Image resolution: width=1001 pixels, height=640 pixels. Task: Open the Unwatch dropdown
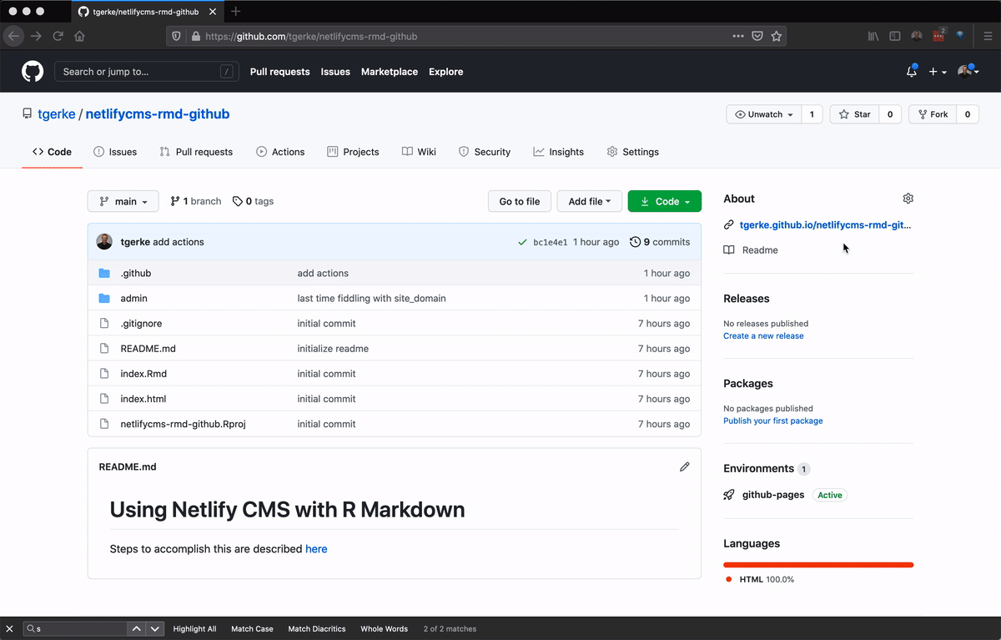click(764, 114)
